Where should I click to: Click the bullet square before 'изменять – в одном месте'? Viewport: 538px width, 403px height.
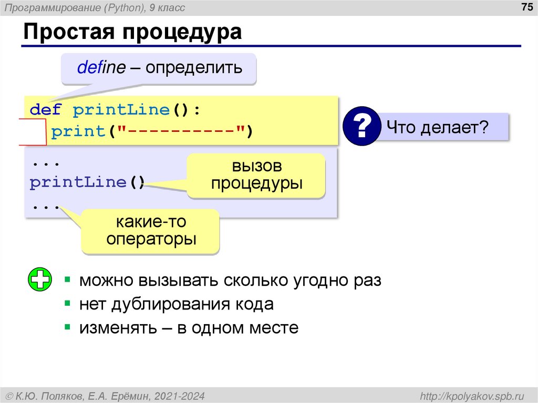tap(67, 327)
